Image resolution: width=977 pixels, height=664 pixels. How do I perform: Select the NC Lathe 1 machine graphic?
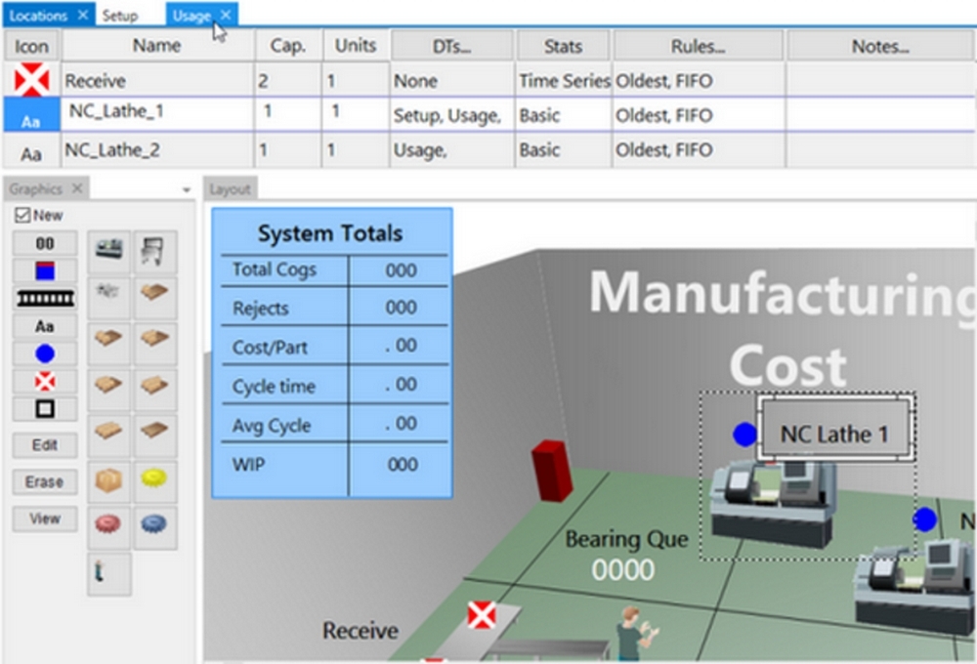tap(773, 505)
